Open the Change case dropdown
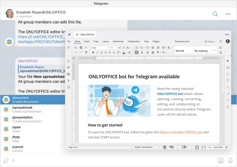 (128, 48)
